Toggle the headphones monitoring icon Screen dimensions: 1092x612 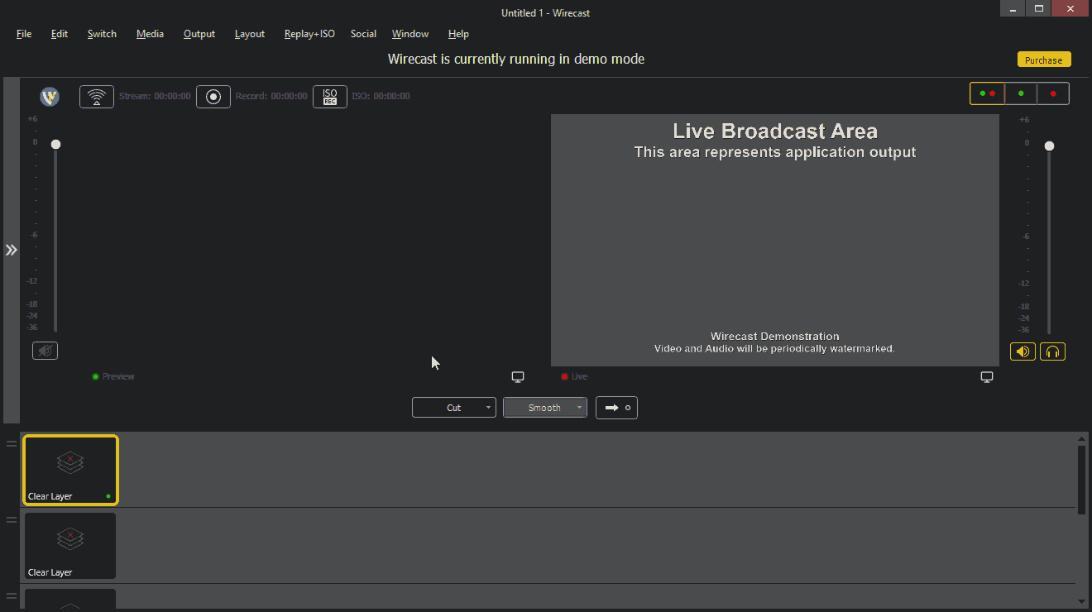(x=1052, y=351)
